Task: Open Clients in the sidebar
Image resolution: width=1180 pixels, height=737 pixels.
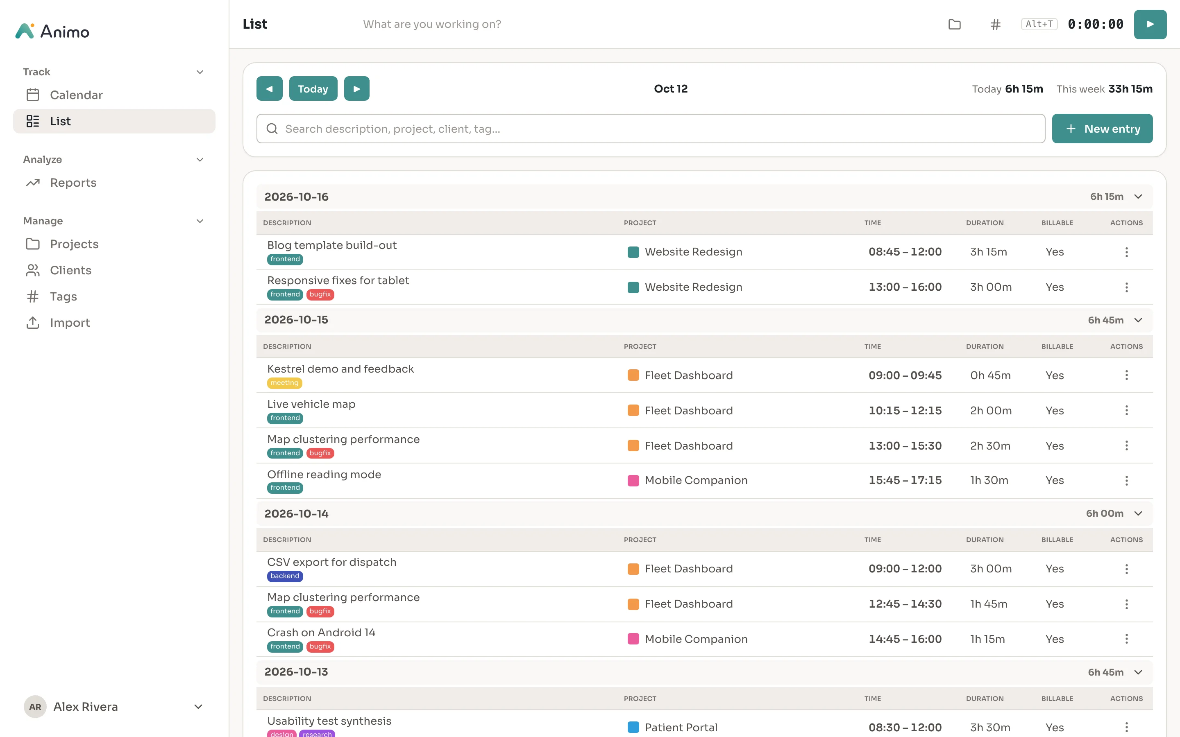Action: click(x=114, y=270)
